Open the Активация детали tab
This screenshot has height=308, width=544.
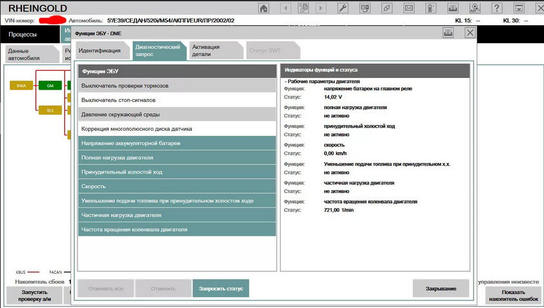[x=215, y=51]
